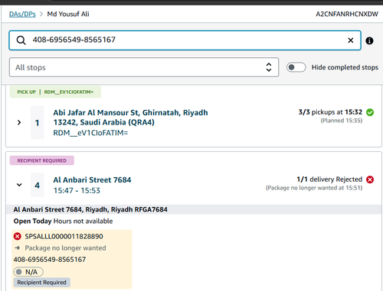Toggle Hide completed stops switch
This screenshot has width=383, height=291.
click(x=296, y=67)
